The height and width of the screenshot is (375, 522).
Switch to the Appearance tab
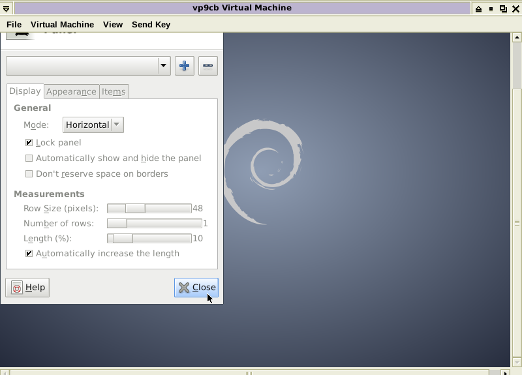(x=71, y=92)
